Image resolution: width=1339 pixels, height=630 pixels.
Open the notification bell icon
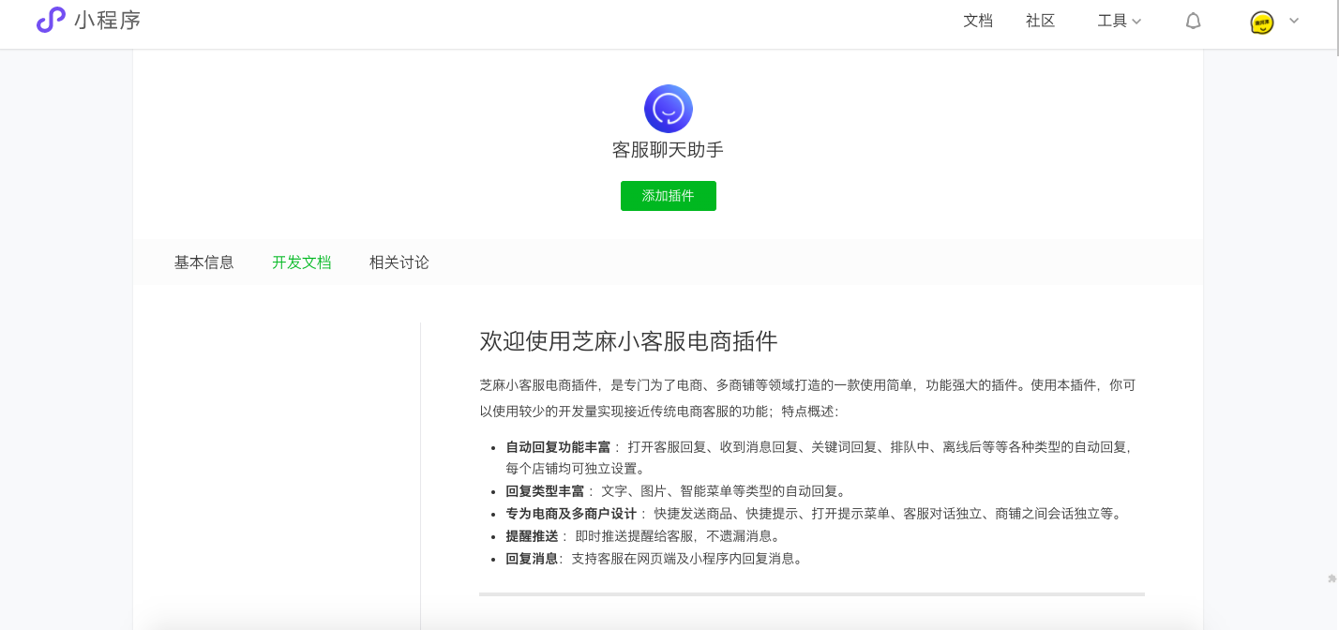(1193, 21)
